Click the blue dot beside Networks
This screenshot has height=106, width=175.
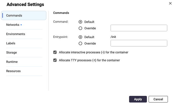(x=21, y=25)
